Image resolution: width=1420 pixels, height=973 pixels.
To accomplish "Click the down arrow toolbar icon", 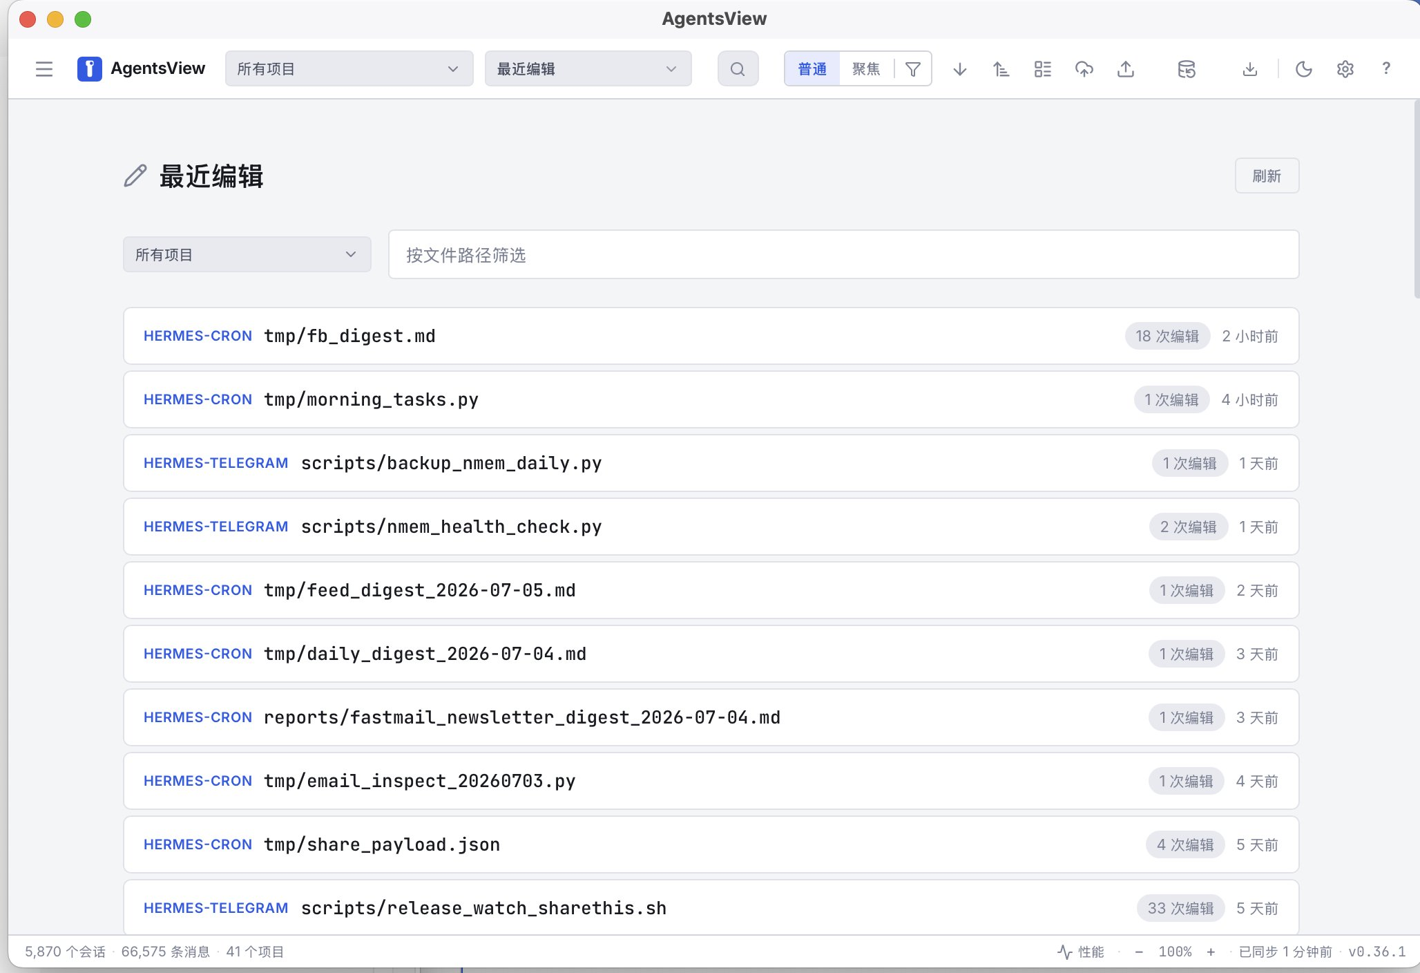I will (x=959, y=69).
